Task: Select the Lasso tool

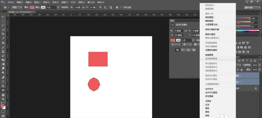Action: coord(3,25)
